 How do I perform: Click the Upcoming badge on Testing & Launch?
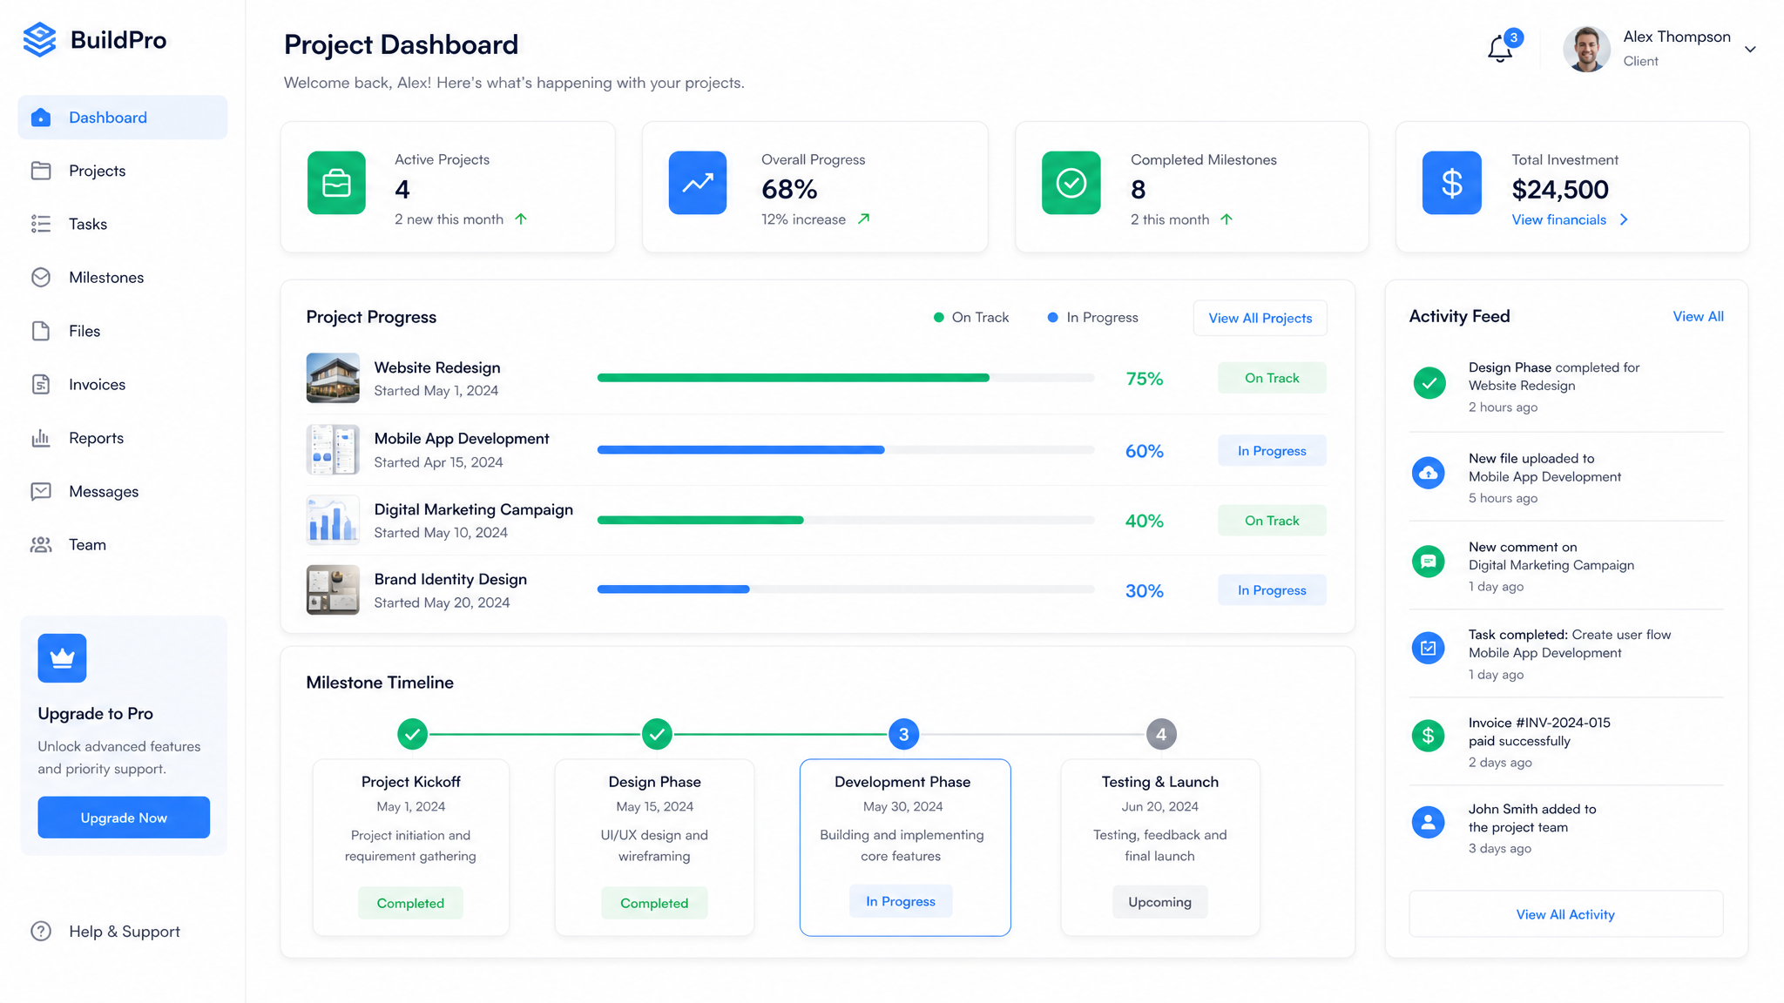point(1159,902)
